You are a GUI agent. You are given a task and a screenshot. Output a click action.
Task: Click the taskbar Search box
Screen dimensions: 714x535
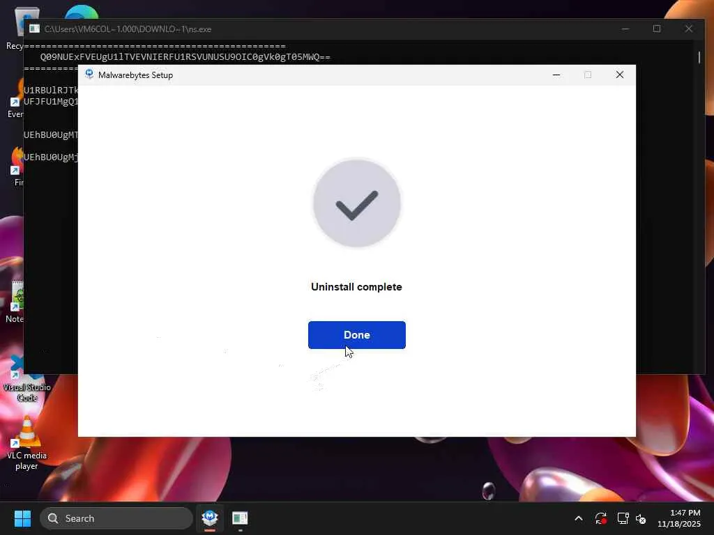click(116, 518)
